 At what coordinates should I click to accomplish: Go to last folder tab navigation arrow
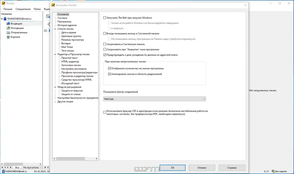[x=11, y=167]
